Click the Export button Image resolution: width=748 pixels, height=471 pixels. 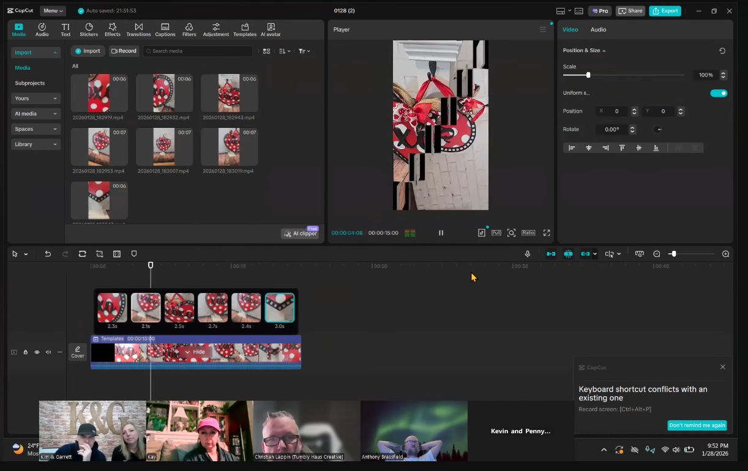click(x=665, y=10)
